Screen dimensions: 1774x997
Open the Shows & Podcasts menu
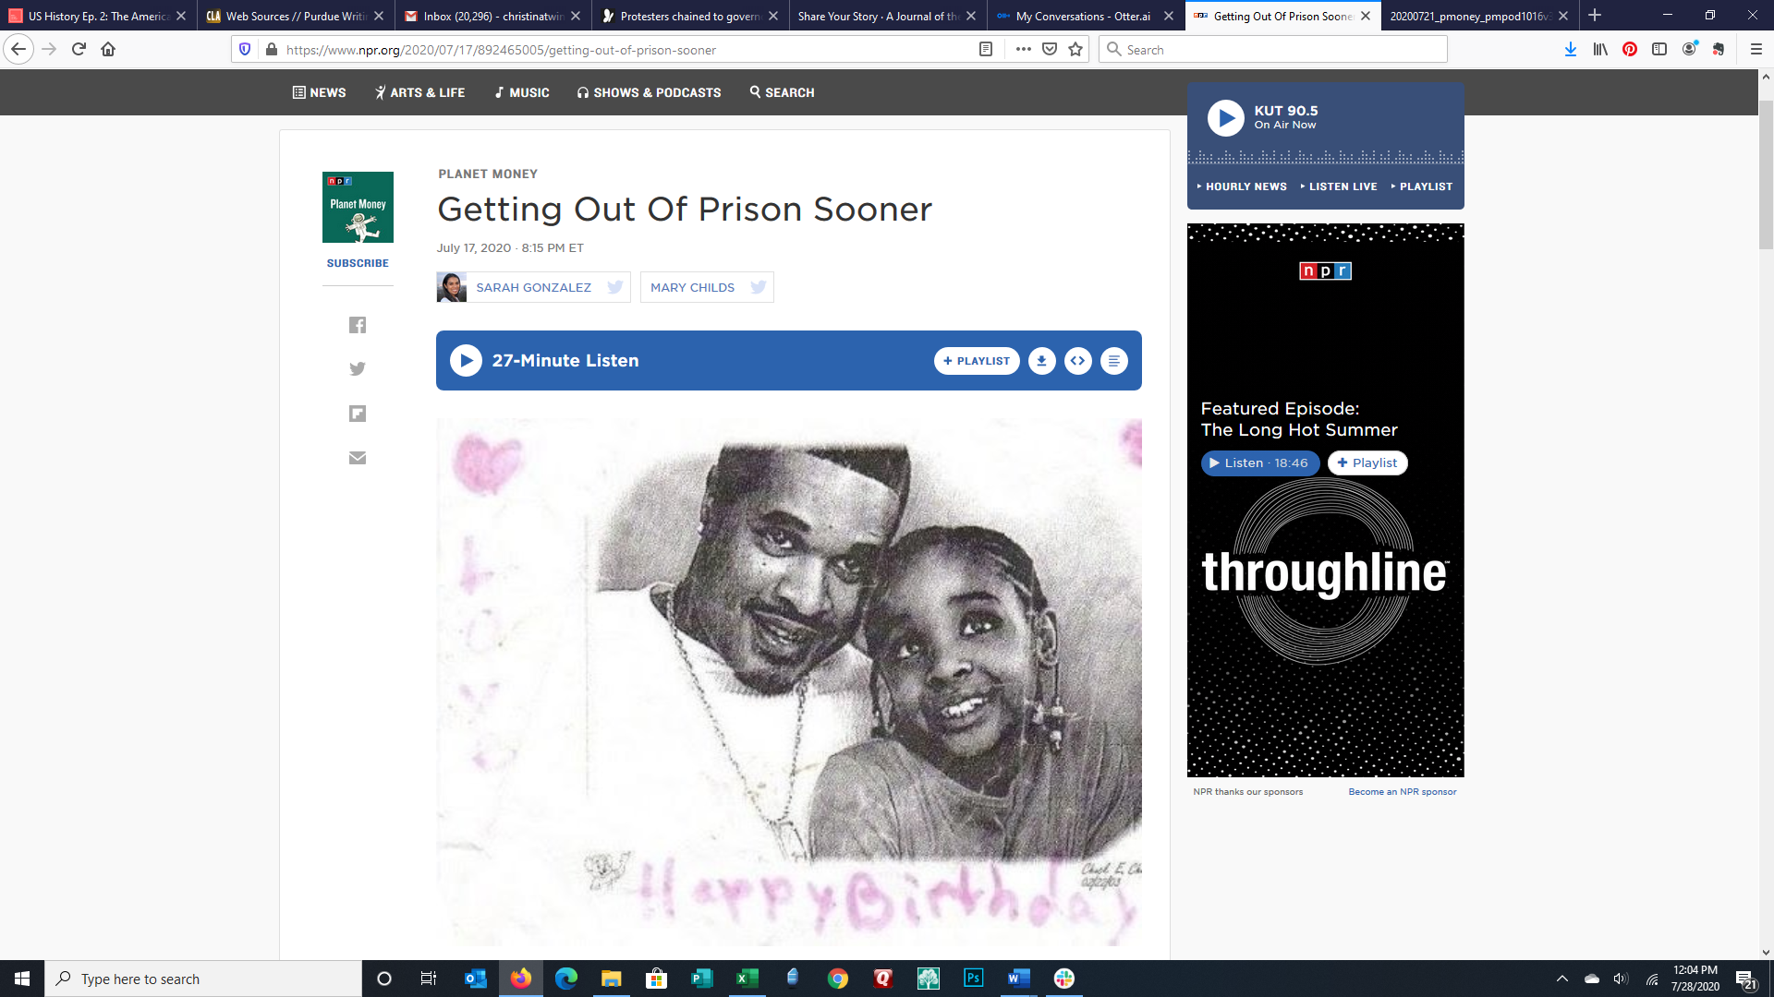pos(649,92)
